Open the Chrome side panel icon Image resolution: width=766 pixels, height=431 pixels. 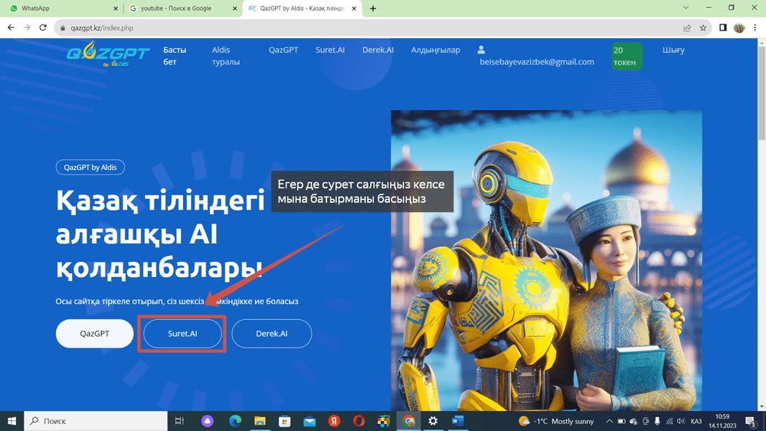click(x=723, y=28)
